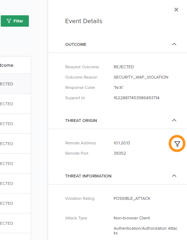This screenshot has height=240, width=187.
Task: Filter by Remote Address funnel icon
Action: pyautogui.click(x=177, y=144)
